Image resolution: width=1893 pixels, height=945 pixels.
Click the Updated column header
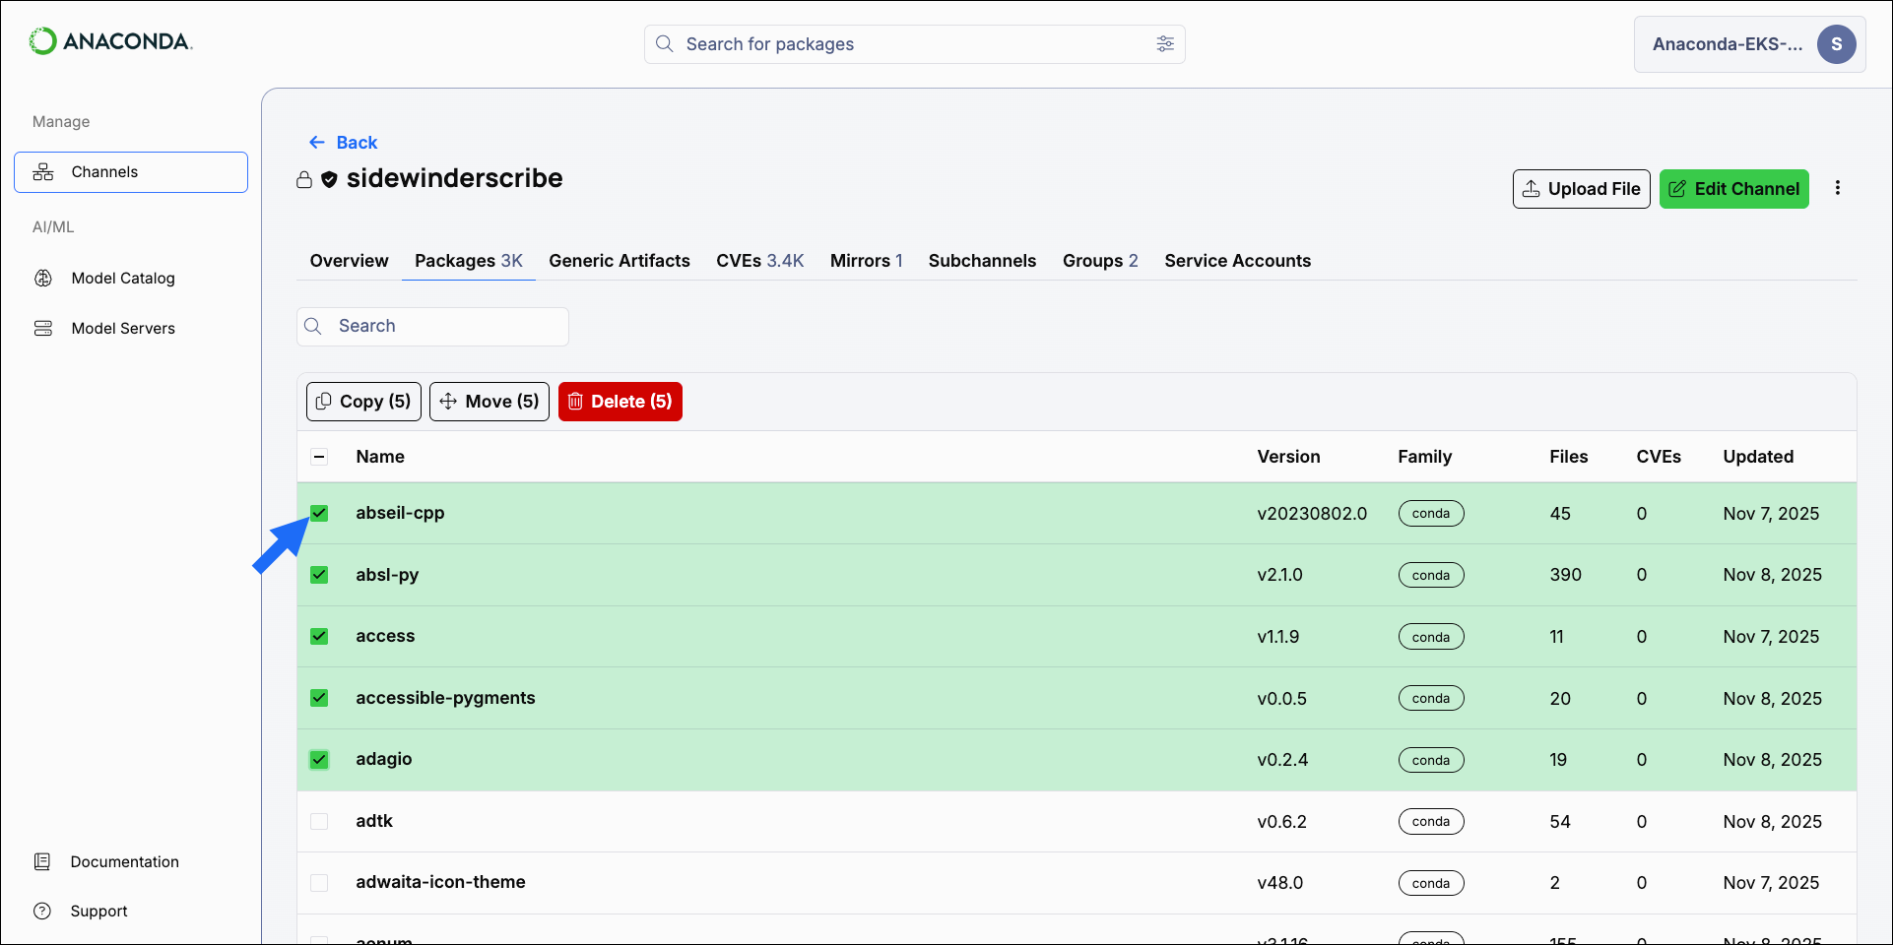(1758, 457)
